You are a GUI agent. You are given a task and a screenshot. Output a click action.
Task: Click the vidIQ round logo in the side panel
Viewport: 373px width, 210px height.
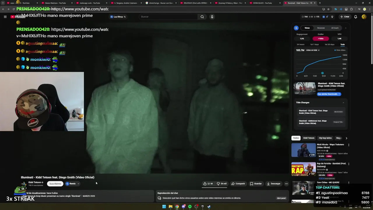coord(296,28)
